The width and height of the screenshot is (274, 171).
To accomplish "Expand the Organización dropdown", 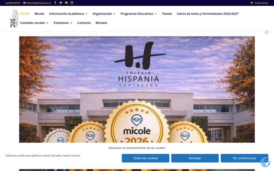I will pos(104,14).
